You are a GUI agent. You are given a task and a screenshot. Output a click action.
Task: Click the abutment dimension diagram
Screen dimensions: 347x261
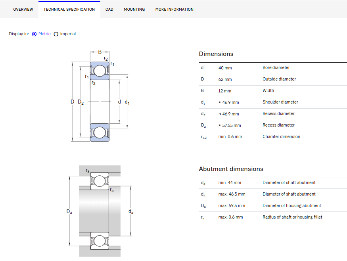coord(100,211)
